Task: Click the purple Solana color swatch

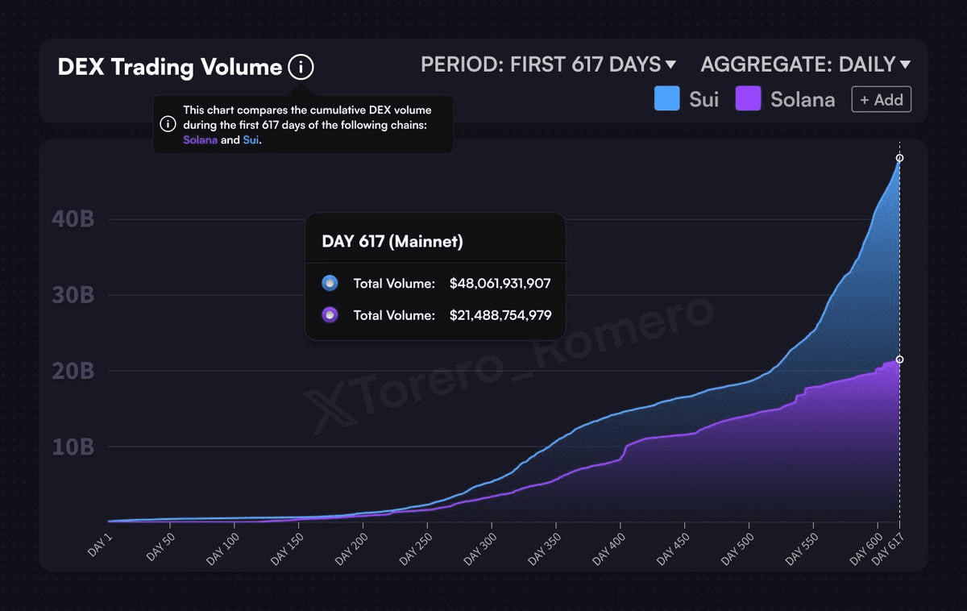Action: pyautogui.click(x=749, y=100)
